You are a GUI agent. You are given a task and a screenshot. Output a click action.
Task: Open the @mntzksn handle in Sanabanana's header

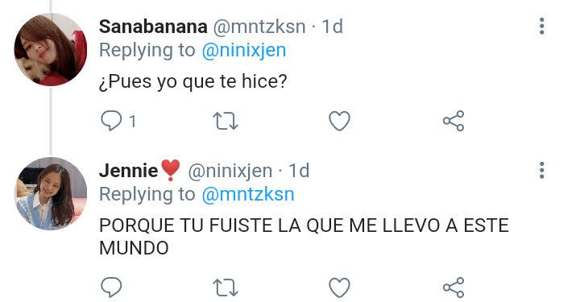259,27
